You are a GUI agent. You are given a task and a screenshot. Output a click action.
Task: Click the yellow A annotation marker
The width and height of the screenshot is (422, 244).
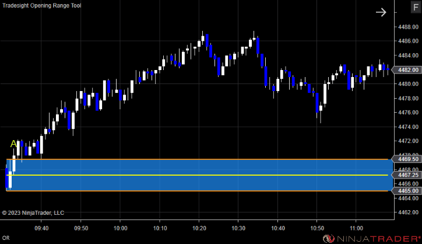coord(13,144)
